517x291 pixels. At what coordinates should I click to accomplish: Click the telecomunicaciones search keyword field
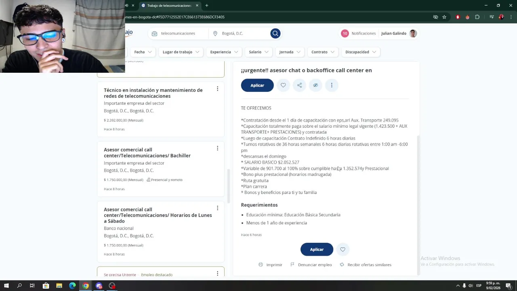coord(178,34)
